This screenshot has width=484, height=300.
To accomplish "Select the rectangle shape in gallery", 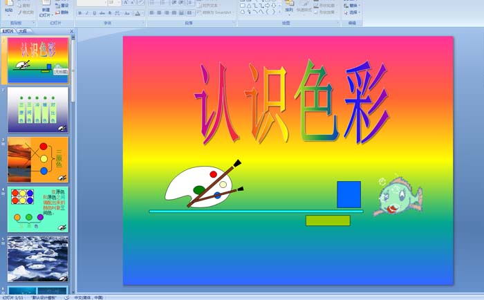I will tap(243, 6).
